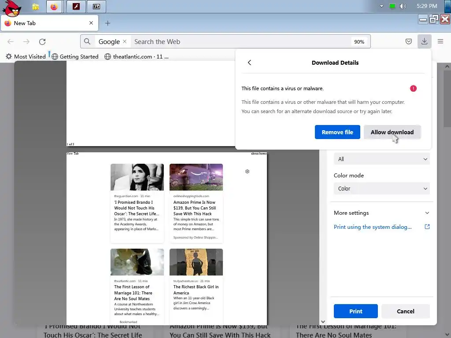Click the Amazon van thumbnail in preview
Screen dimensions: 451x338
coord(196,177)
